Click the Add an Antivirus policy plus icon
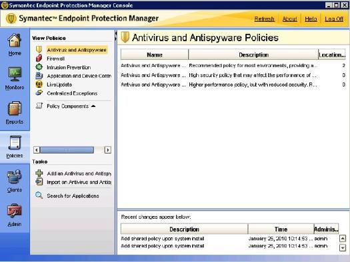The height and width of the screenshot is (262, 350). [x=39, y=173]
